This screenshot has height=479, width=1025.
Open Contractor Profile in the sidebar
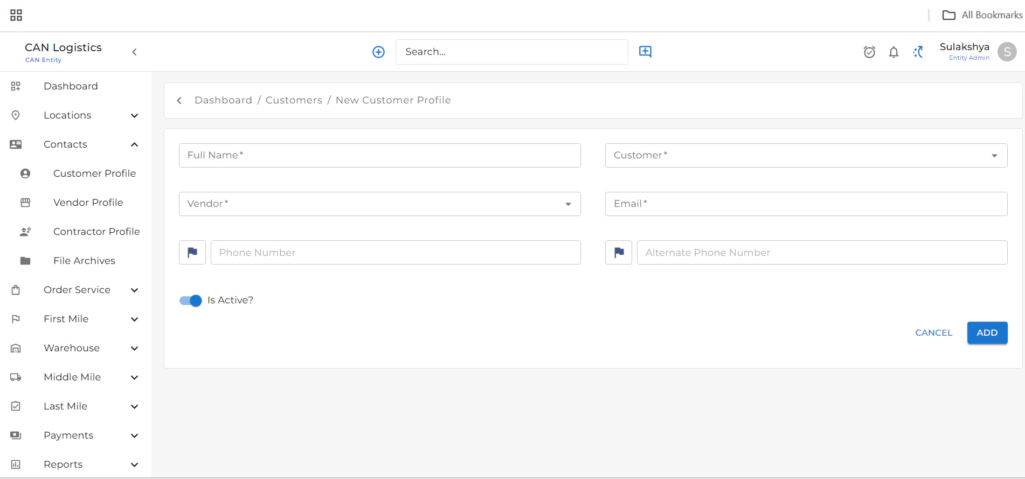coord(96,232)
